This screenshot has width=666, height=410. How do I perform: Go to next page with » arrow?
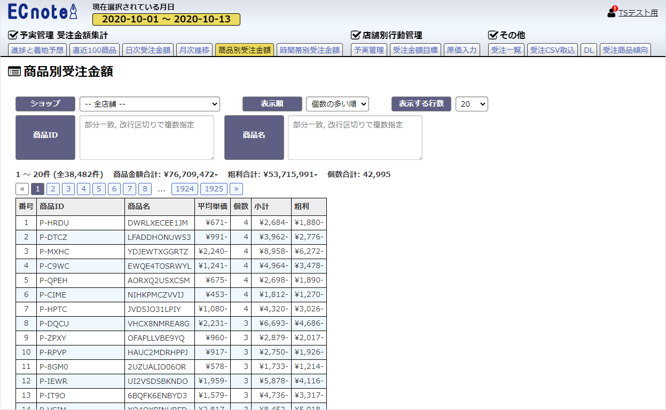pos(236,189)
